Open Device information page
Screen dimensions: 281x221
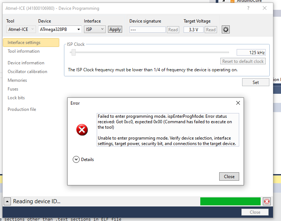point(26,63)
